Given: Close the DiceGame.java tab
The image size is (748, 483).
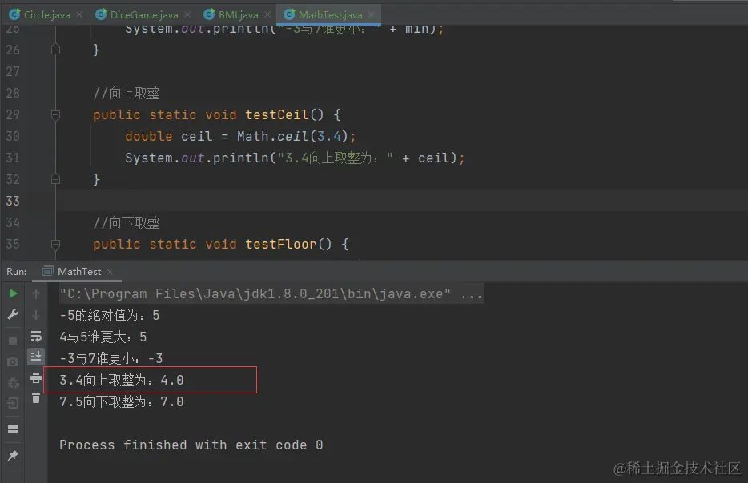Looking at the screenshot, I should pyautogui.click(x=187, y=14).
